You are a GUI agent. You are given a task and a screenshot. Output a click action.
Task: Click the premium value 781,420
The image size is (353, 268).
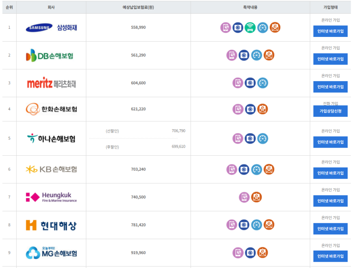pos(138,225)
